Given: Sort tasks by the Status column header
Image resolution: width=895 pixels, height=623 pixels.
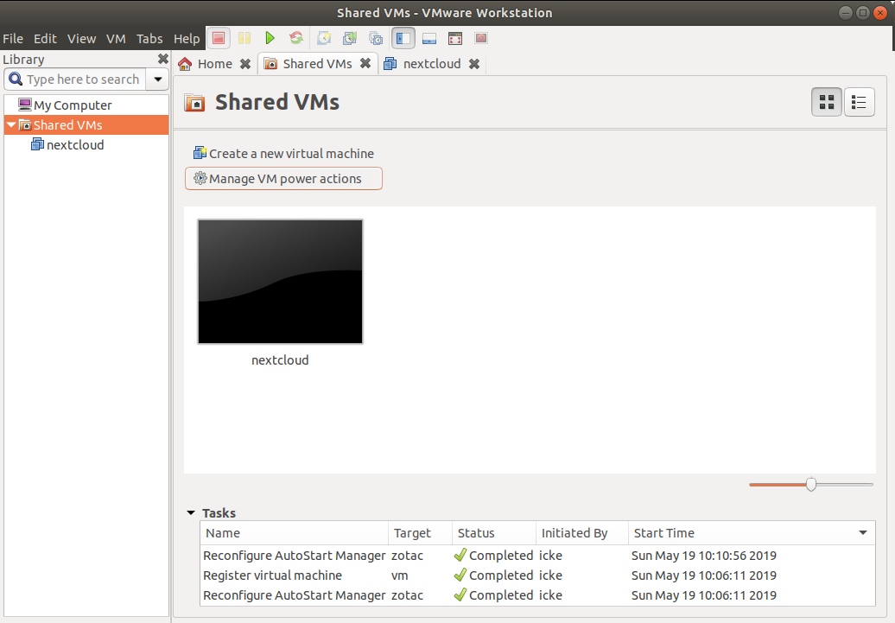Looking at the screenshot, I should (494, 533).
